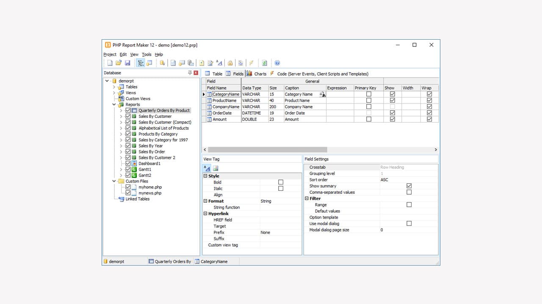Open the Tools menu

pyautogui.click(x=147, y=54)
